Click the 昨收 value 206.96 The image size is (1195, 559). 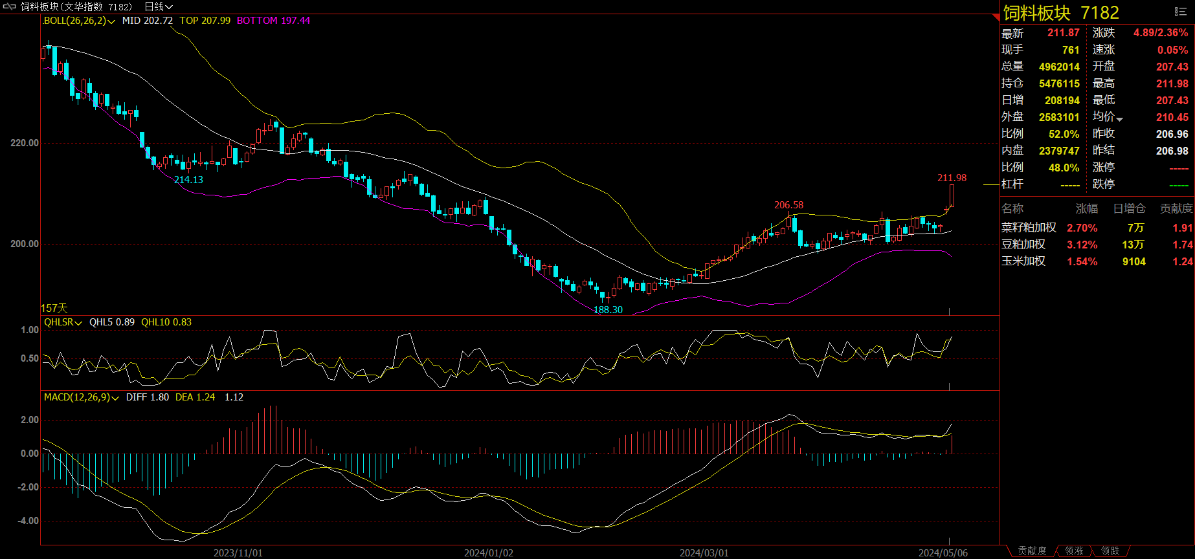tap(1172, 134)
